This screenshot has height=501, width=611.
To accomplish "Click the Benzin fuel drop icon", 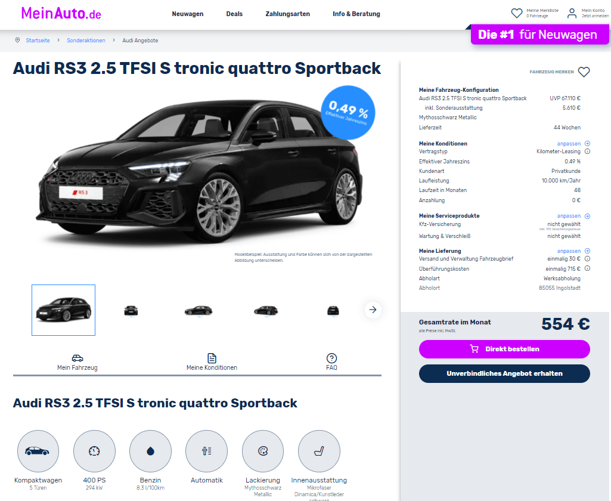I will (150, 451).
